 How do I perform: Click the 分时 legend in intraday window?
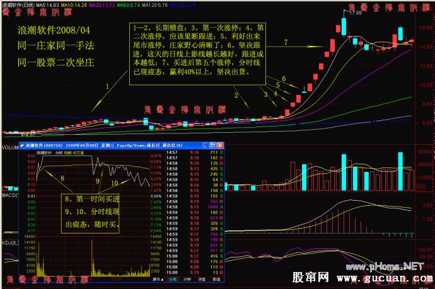pos(59,152)
